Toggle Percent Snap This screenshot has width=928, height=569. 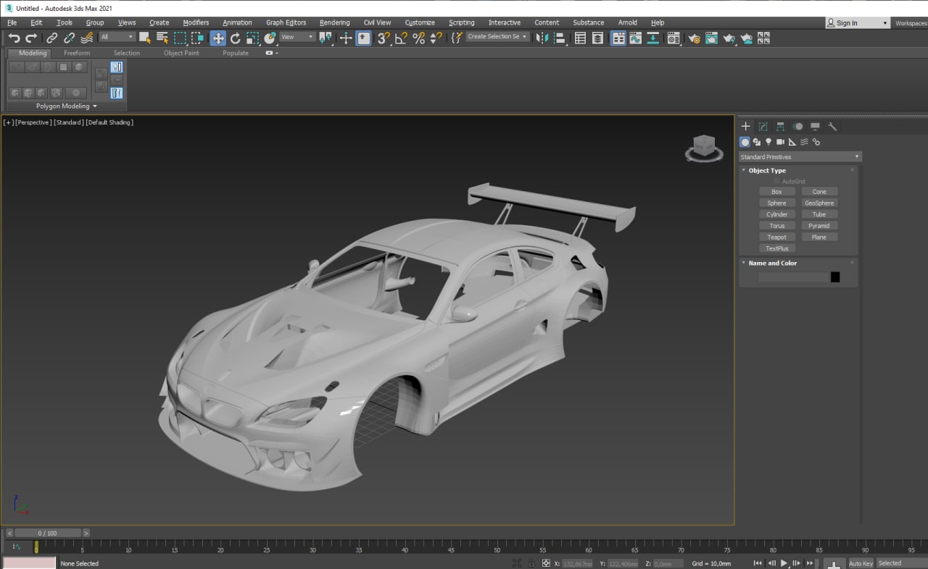(x=418, y=38)
